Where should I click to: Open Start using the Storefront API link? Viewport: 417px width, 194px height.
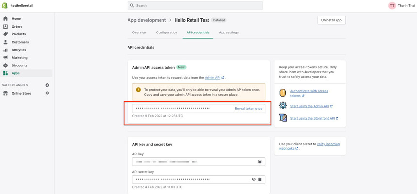coord(312,118)
